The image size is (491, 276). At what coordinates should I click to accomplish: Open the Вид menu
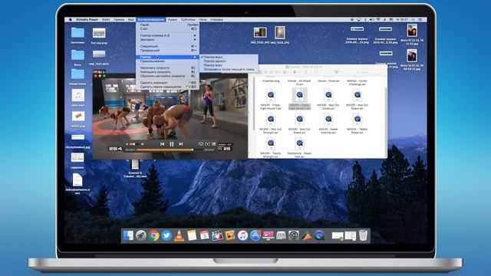point(131,19)
